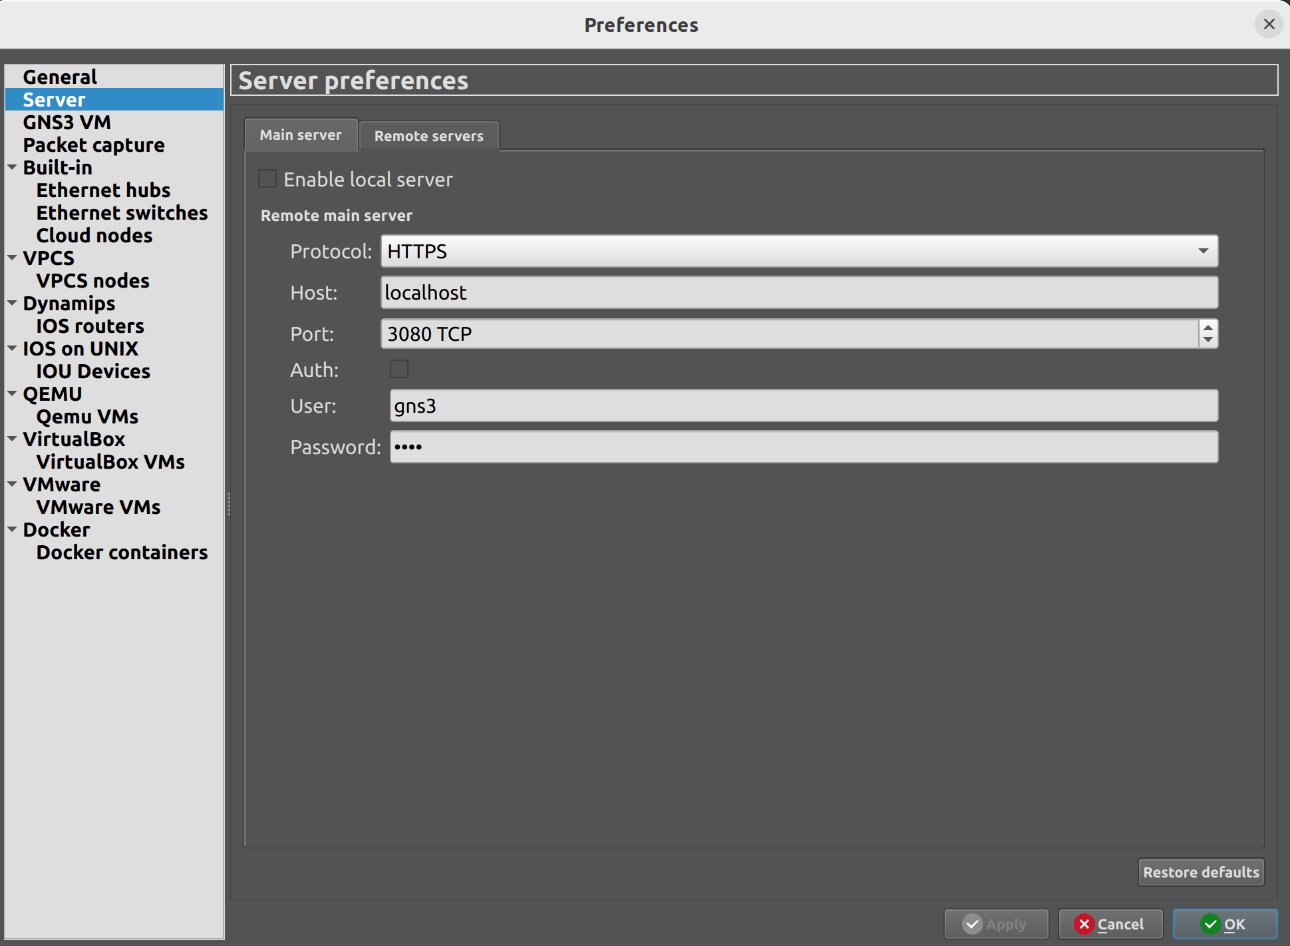The height and width of the screenshot is (946, 1290).
Task: Click the Apply button
Action: [996, 924]
